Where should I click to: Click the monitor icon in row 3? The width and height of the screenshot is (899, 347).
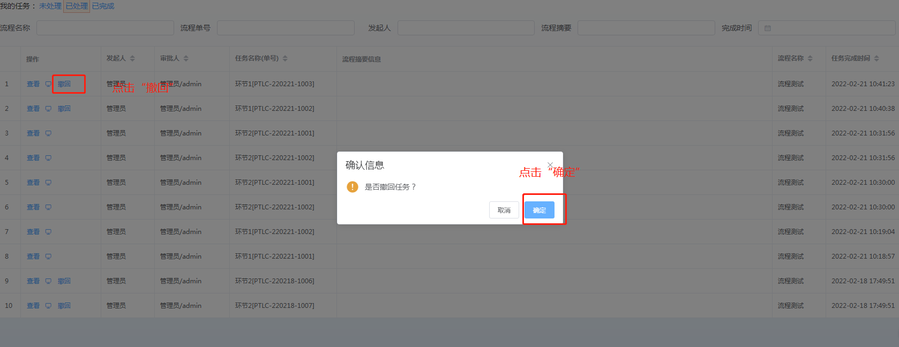pos(48,133)
